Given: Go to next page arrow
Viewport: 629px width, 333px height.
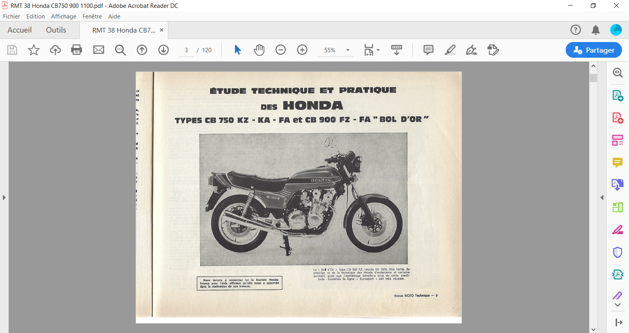Looking at the screenshot, I should pos(164,50).
